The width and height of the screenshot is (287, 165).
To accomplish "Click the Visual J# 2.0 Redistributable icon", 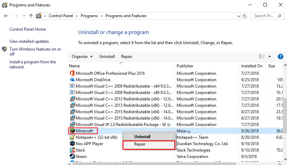I will point(72,125).
